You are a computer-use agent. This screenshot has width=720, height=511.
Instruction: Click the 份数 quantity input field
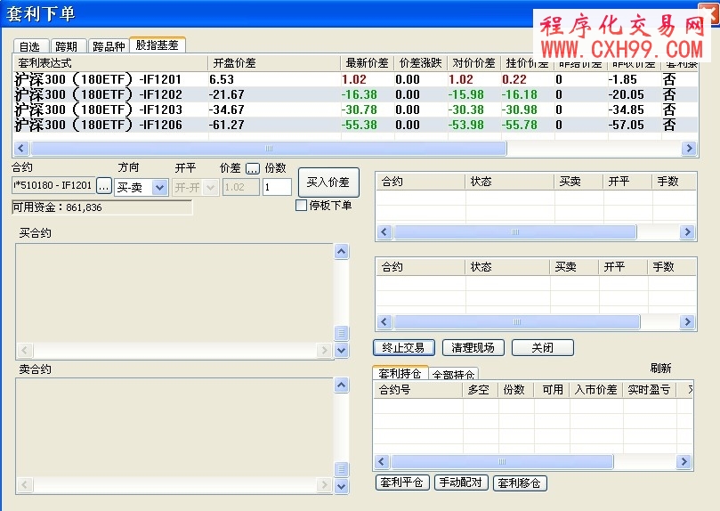pyautogui.click(x=277, y=187)
